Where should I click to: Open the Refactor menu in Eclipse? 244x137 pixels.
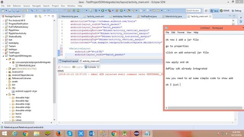[17, 6]
